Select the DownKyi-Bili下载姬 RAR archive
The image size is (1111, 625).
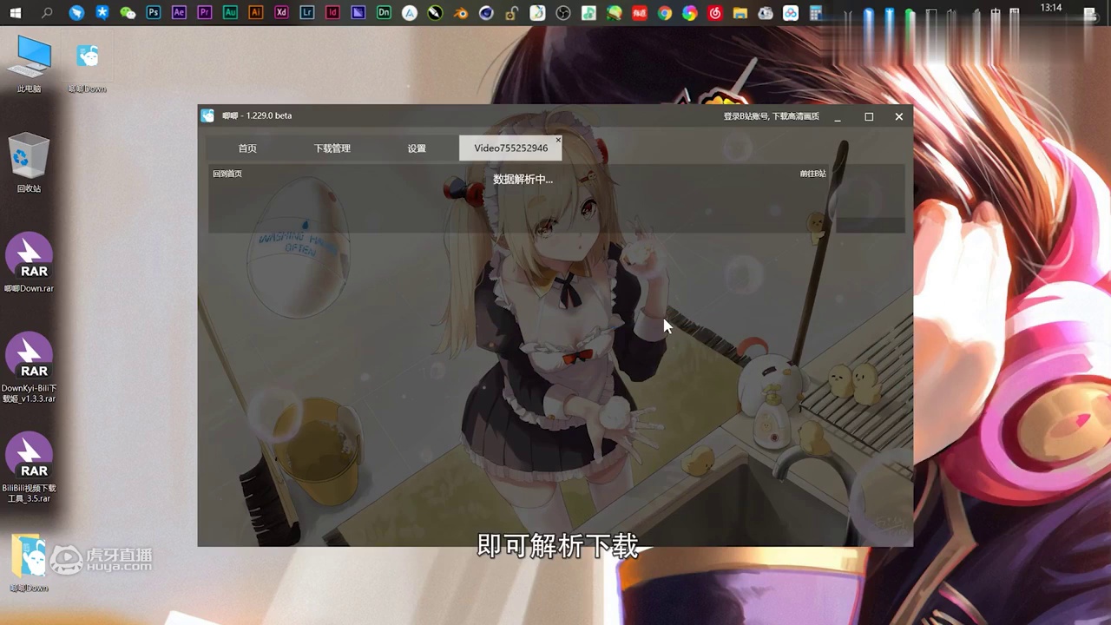click(30, 367)
